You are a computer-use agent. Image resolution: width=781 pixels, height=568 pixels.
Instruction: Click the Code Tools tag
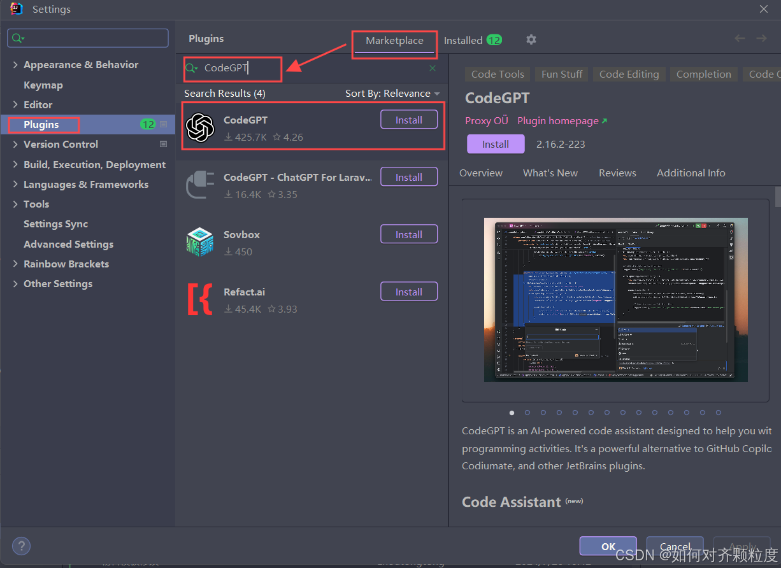tap(498, 75)
